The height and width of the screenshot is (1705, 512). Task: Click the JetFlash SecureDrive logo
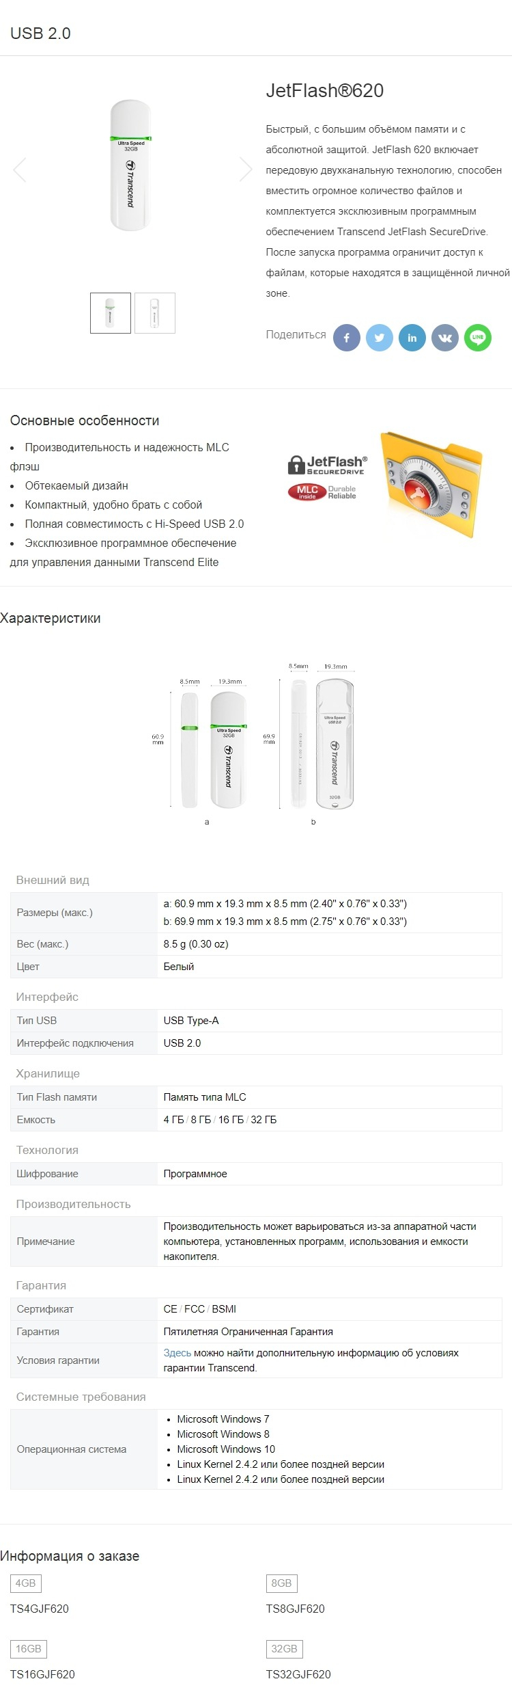[x=327, y=465]
